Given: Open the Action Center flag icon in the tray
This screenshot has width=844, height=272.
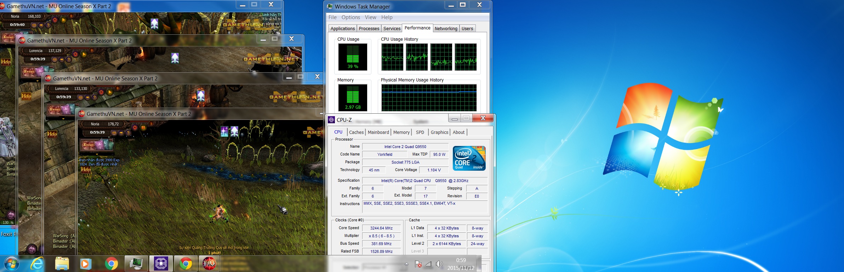Looking at the screenshot, I should [418, 264].
